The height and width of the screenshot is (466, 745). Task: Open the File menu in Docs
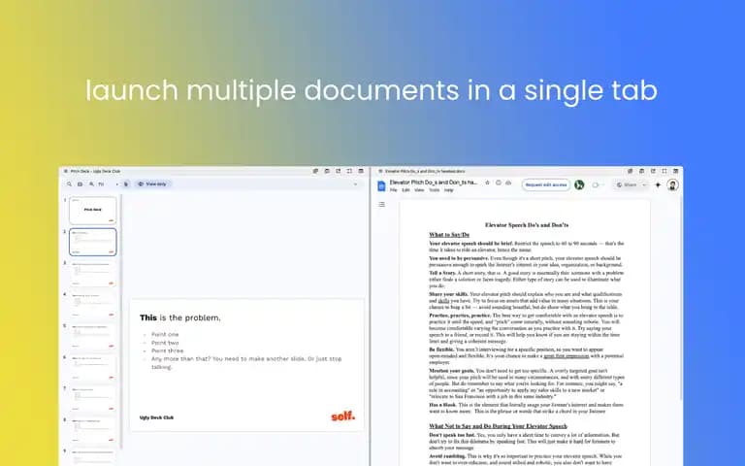(x=394, y=190)
